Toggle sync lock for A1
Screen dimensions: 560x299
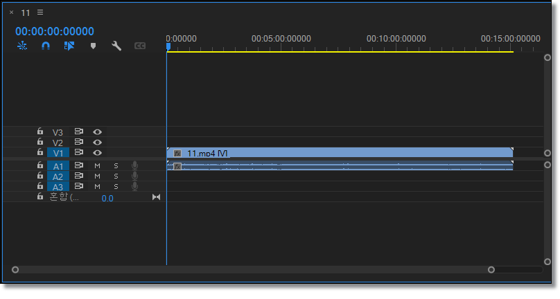point(79,165)
